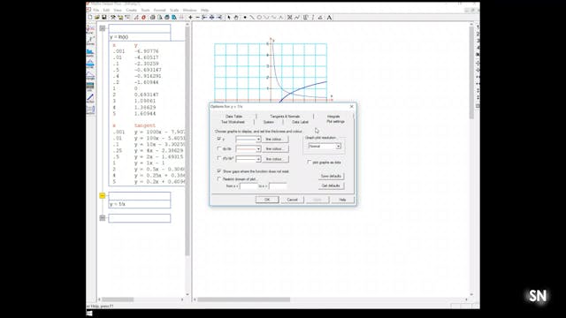Click the Windows Start button
The height and width of the screenshot is (318, 566).
tap(89, 314)
